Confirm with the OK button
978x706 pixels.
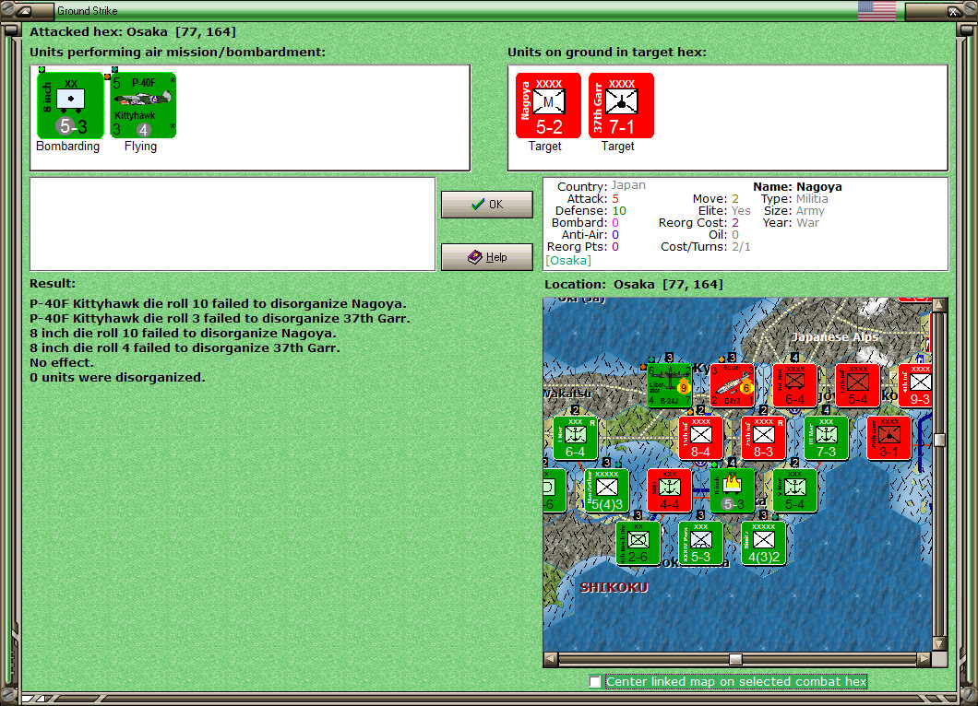pyautogui.click(x=487, y=205)
